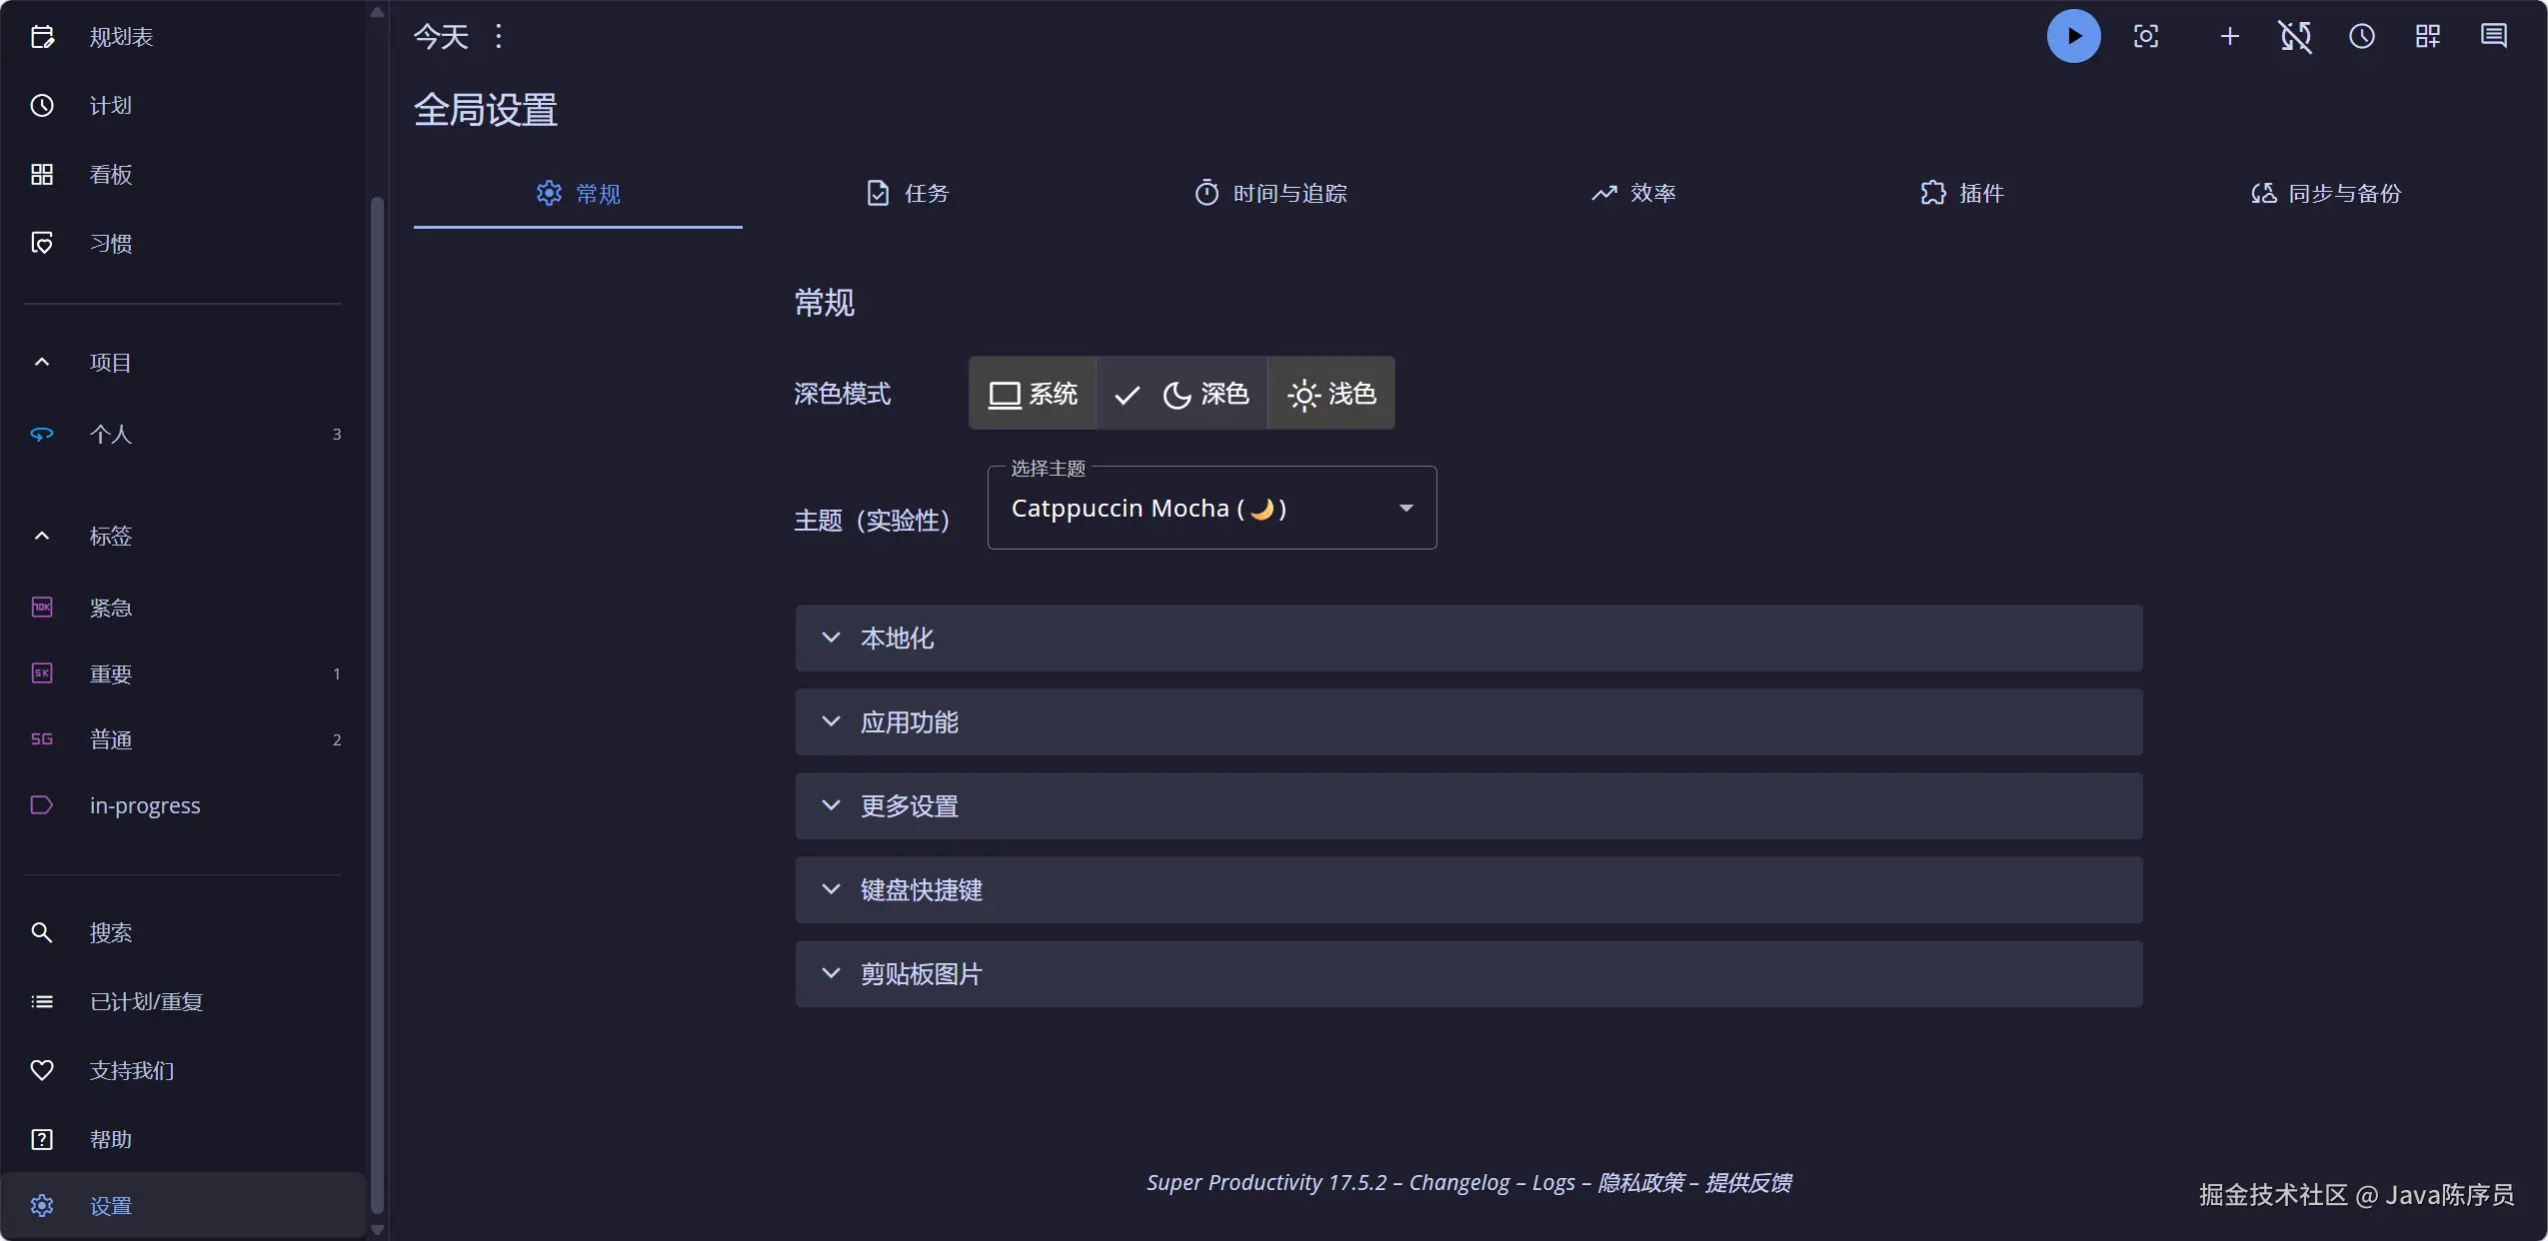Toggle the notes panel icon
The width and height of the screenshot is (2548, 1241).
(x=2493, y=37)
